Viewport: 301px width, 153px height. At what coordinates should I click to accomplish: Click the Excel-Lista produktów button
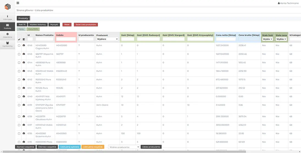(x=86, y=25)
